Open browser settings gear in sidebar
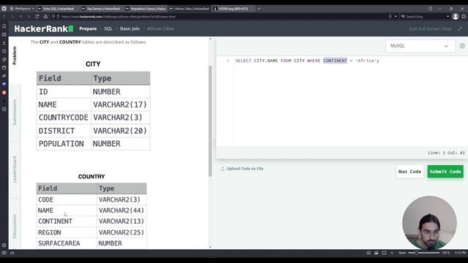Image resolution: width=468 pixels, height=263 pixels. [x=4, y=245]
